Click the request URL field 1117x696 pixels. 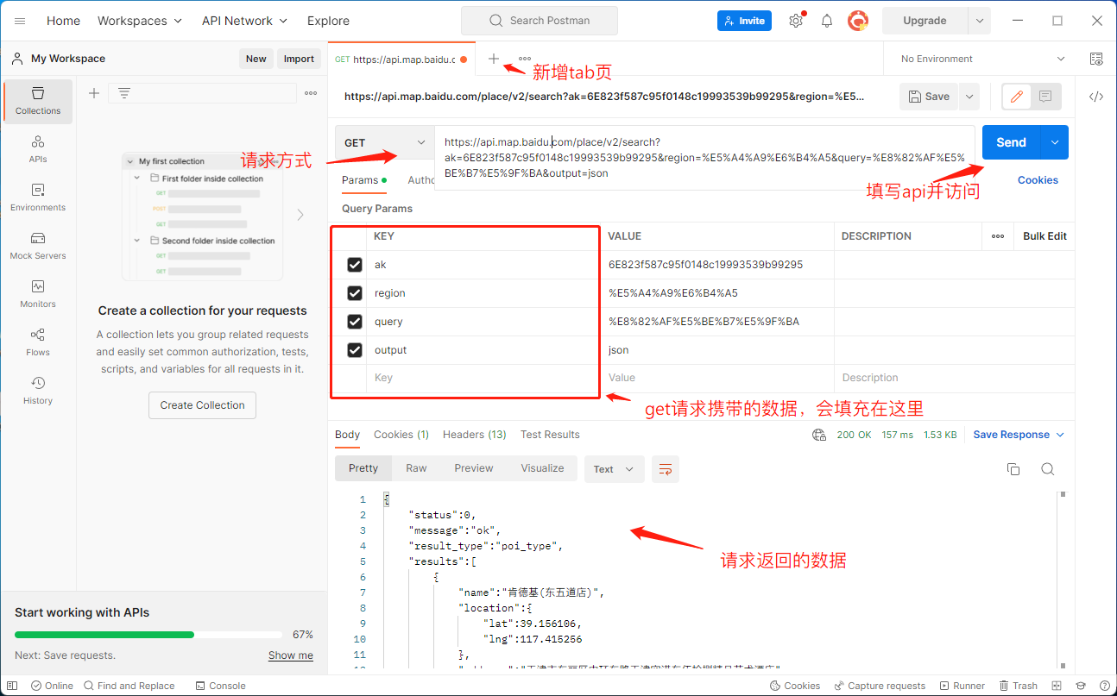click(704, 158)
